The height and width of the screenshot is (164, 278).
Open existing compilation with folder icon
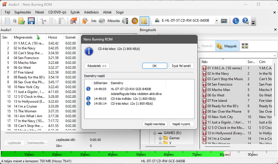(22, 21)
